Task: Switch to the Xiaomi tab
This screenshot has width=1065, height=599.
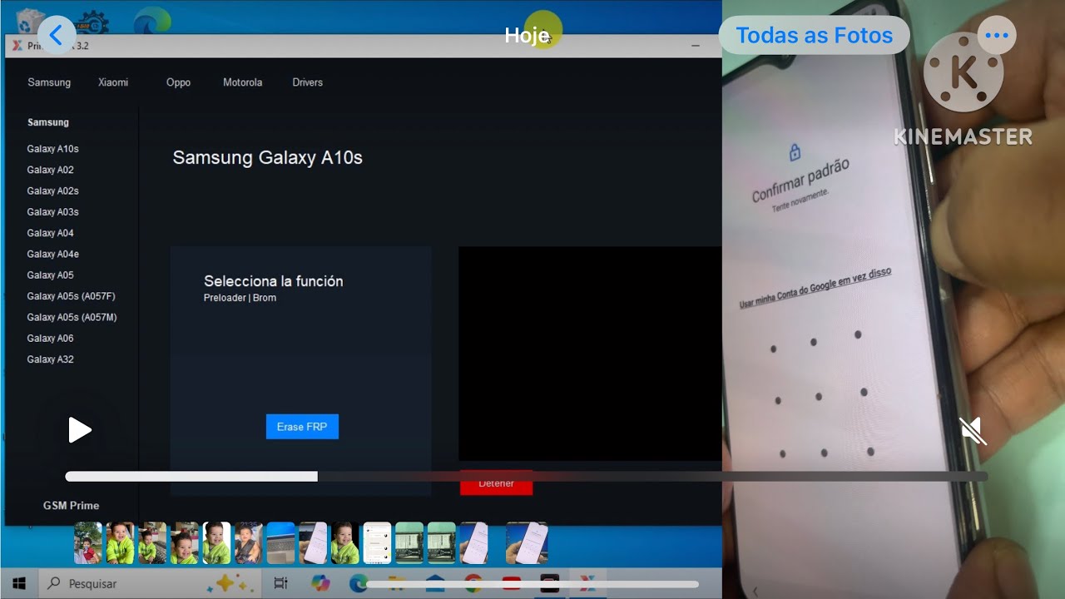Action: click(x=113, y=82)
